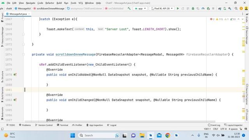Open the Navigate menu
This screenshot has width=249, height=140.
tap(30, 3)
